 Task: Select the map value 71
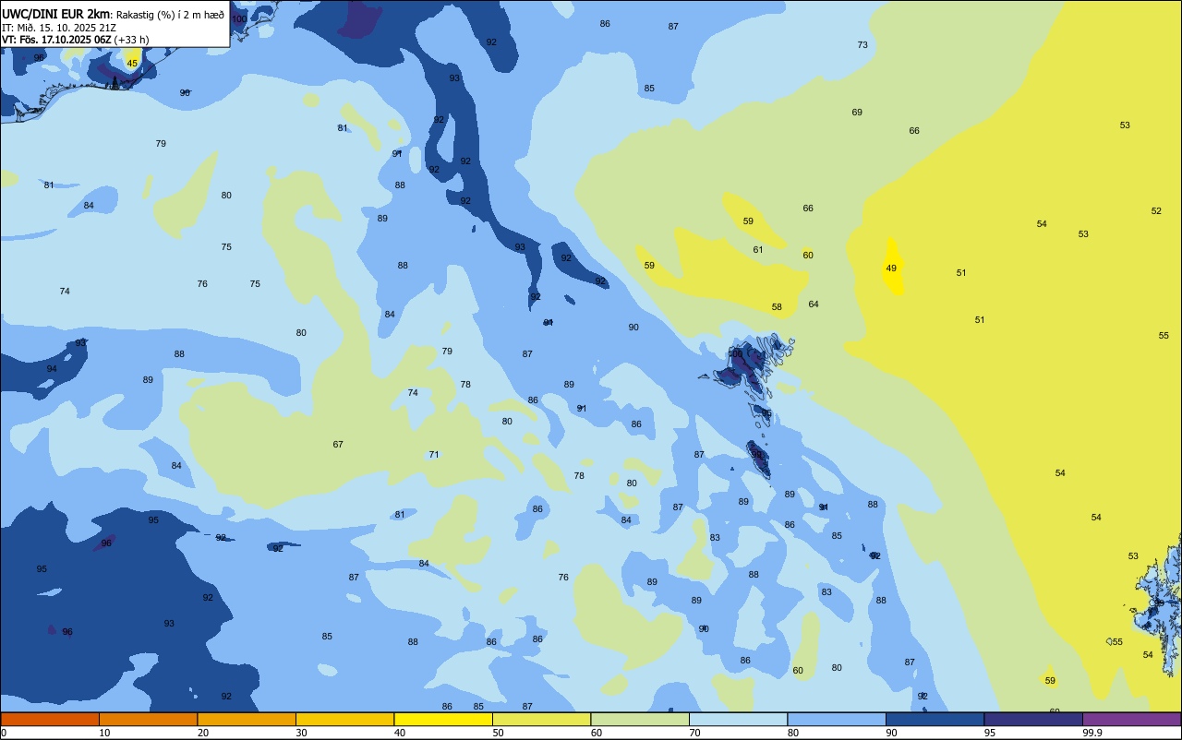click(434, 454)
